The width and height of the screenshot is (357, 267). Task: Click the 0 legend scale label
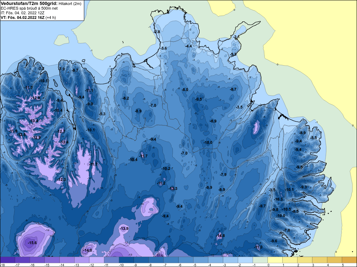tap(268, 265)
